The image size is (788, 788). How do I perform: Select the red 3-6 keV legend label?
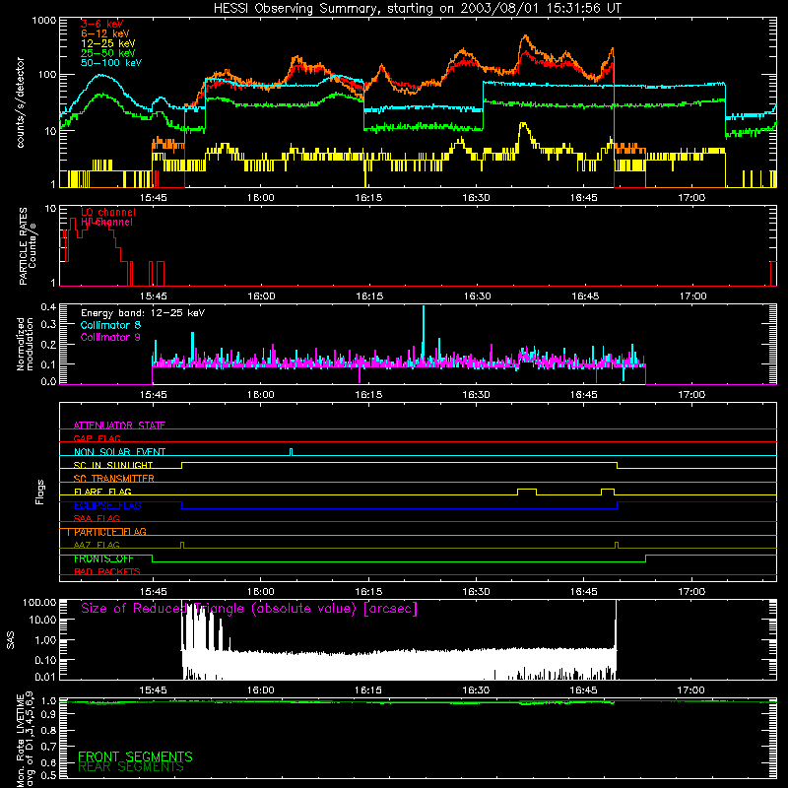click(101, 24)
